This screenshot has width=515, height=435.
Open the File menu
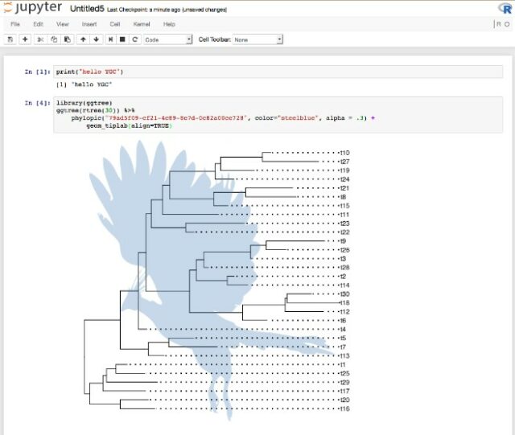[15, 24]
